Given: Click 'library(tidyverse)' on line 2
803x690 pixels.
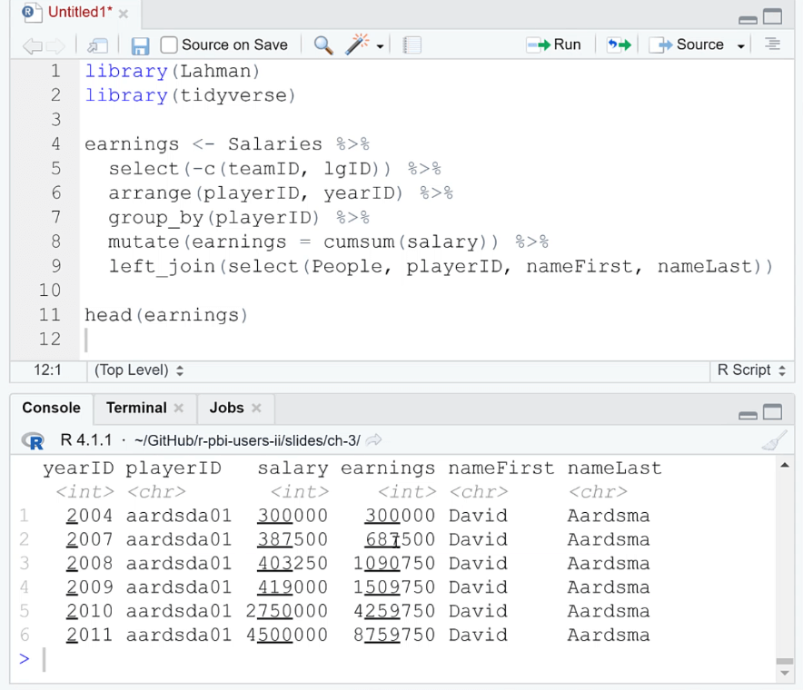Looking at the screenshot, I should coord(190,95).
